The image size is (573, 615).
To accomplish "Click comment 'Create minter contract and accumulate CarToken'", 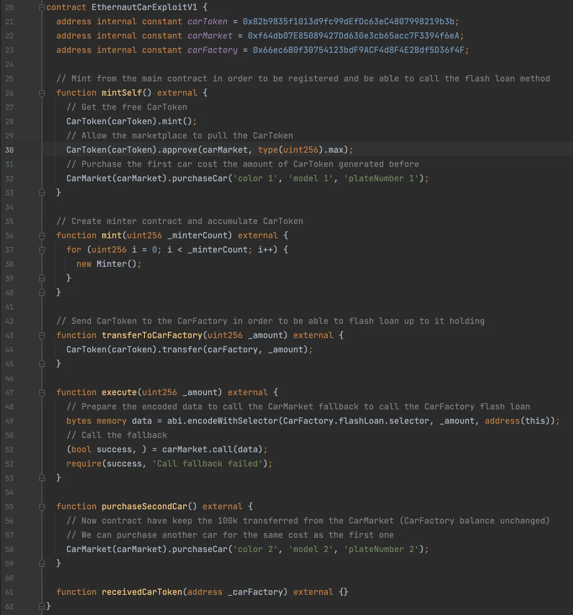I will click(180, 221).
